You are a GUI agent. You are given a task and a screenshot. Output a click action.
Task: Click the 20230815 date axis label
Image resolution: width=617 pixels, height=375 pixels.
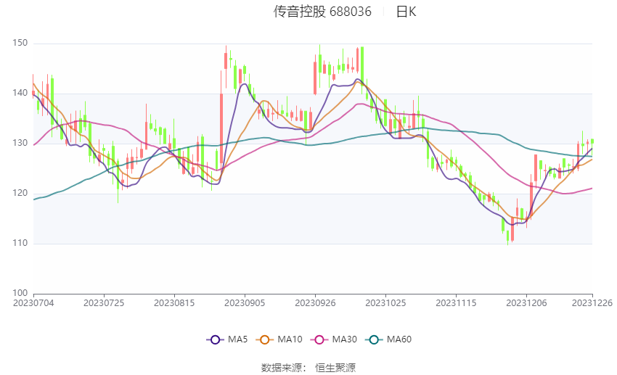pyautogui.click(x=174, y=303)
